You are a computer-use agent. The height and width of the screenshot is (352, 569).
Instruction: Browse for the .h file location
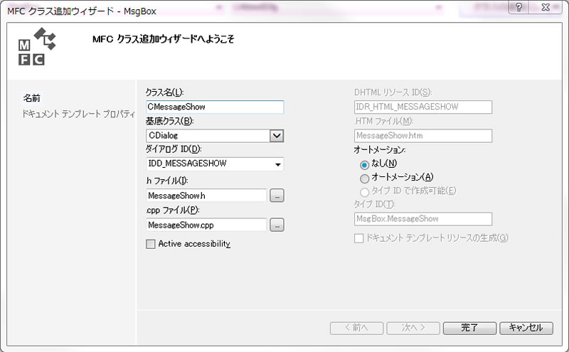point(277,196)
